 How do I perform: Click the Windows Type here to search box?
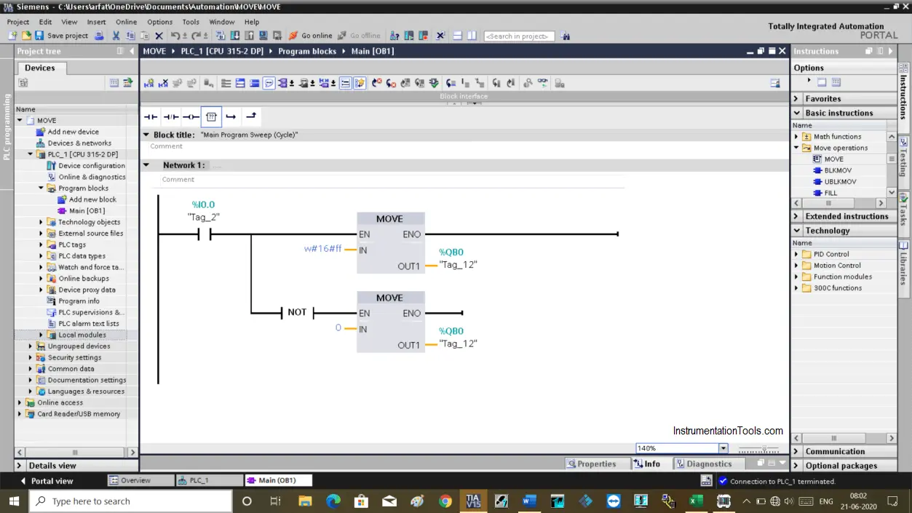point(130,501)
